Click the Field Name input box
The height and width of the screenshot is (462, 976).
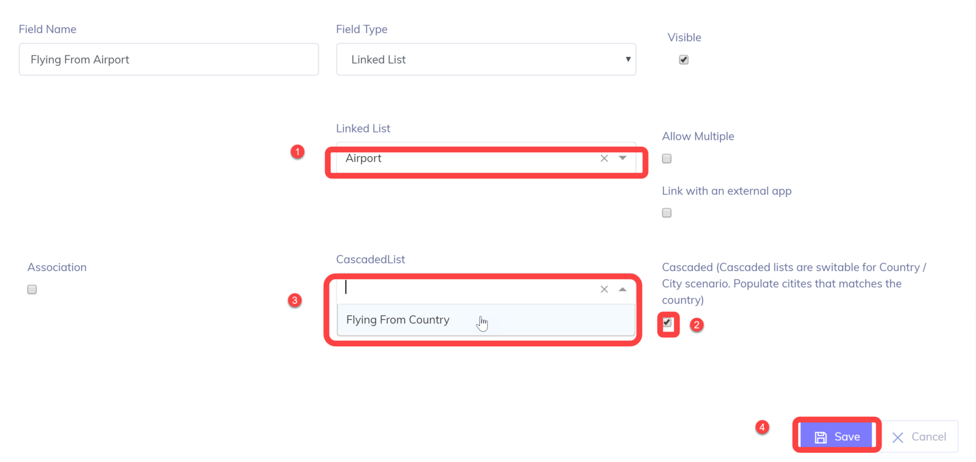point(169,59)
